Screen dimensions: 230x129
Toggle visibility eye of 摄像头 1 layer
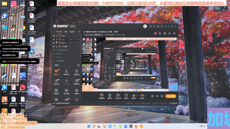pyautogui.click(x=54, y=43)
